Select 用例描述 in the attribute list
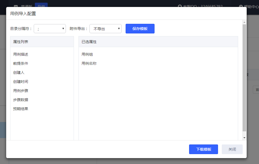This screenshot has width=259, height=164. [21, 54]
